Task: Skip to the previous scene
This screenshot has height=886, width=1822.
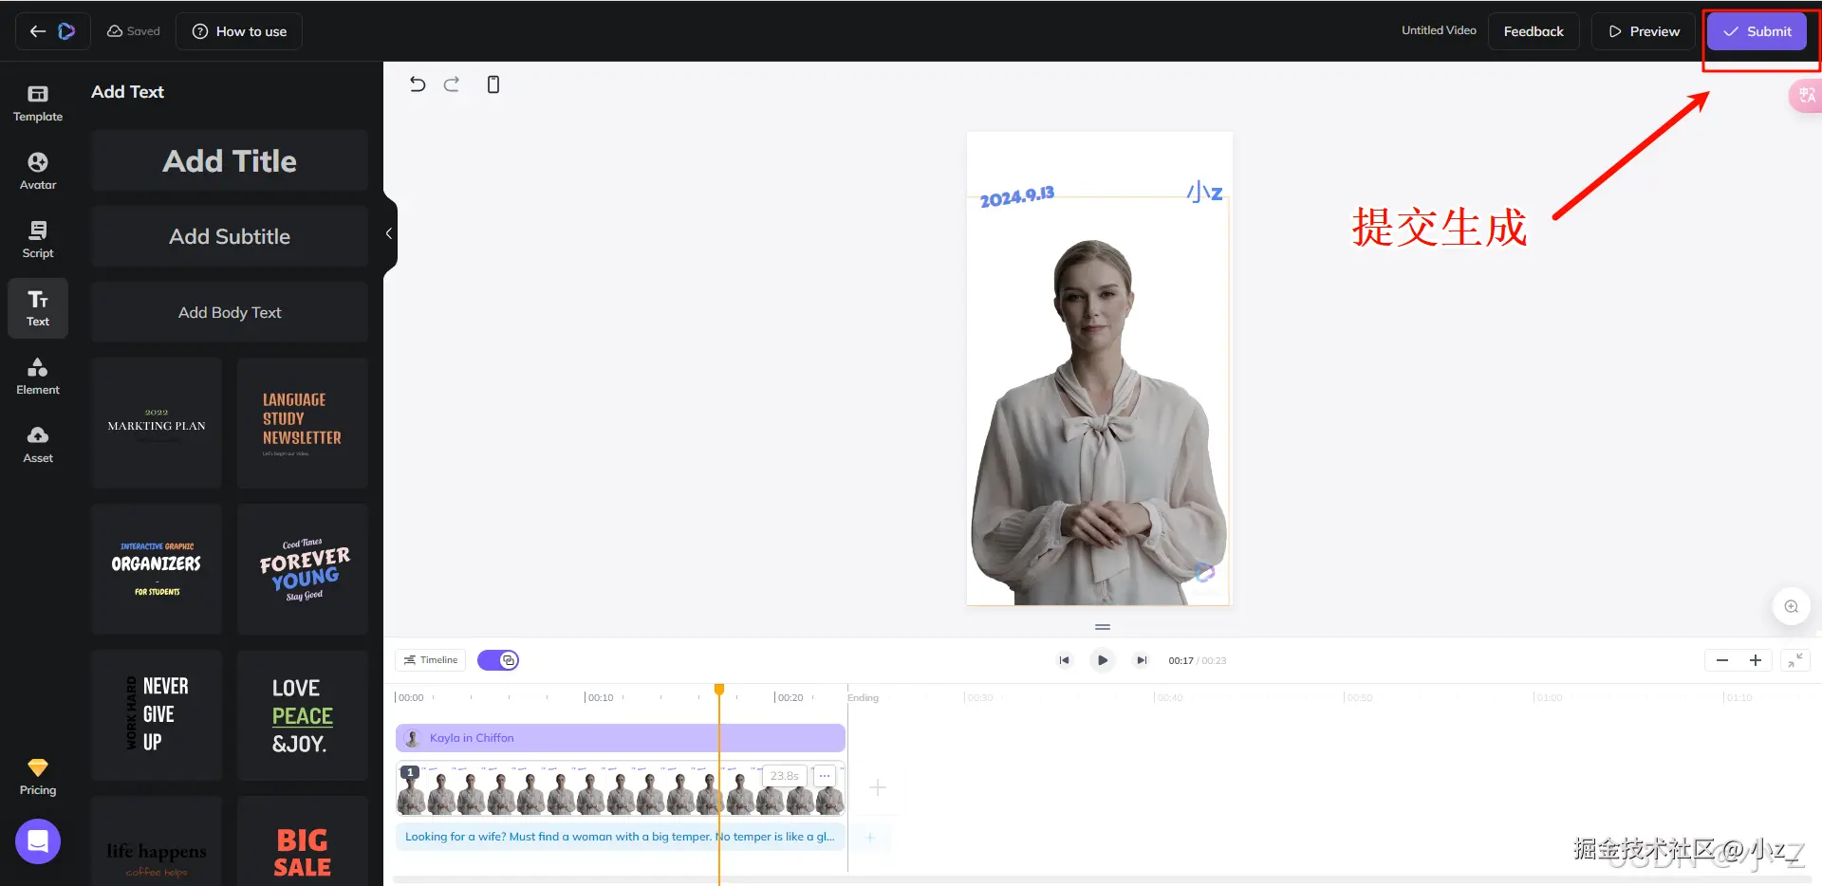Action: [1064, 660]
